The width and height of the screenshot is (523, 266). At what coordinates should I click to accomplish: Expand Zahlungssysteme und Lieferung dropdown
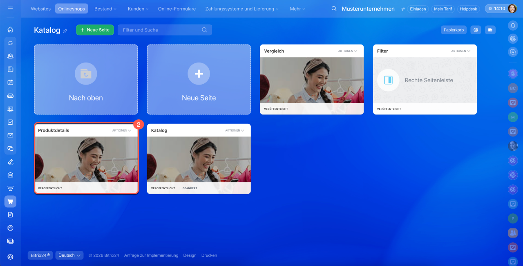click(x=242, y=9)
